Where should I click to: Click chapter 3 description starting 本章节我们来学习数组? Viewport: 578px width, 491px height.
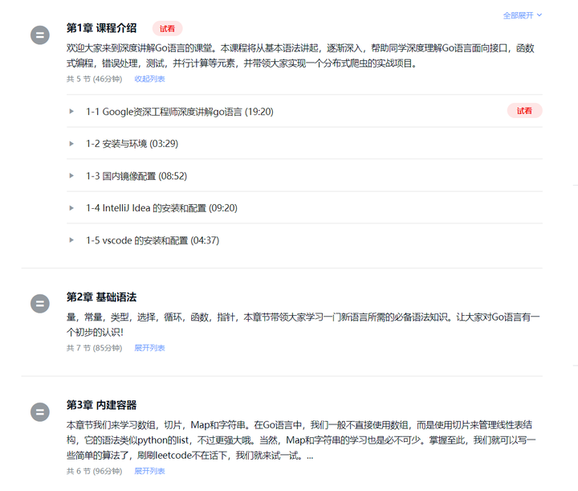pos(301,440)
